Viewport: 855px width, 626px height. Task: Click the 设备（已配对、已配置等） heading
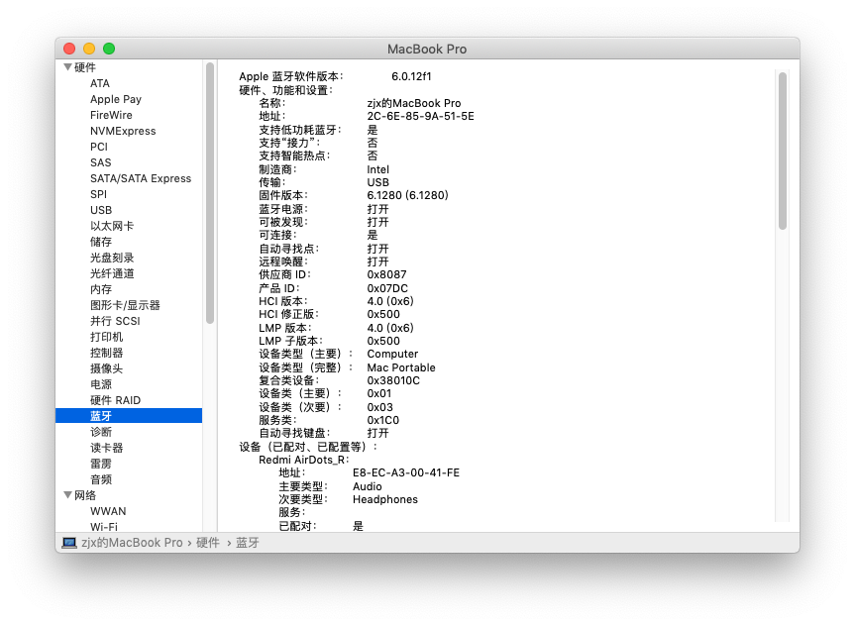308,447
